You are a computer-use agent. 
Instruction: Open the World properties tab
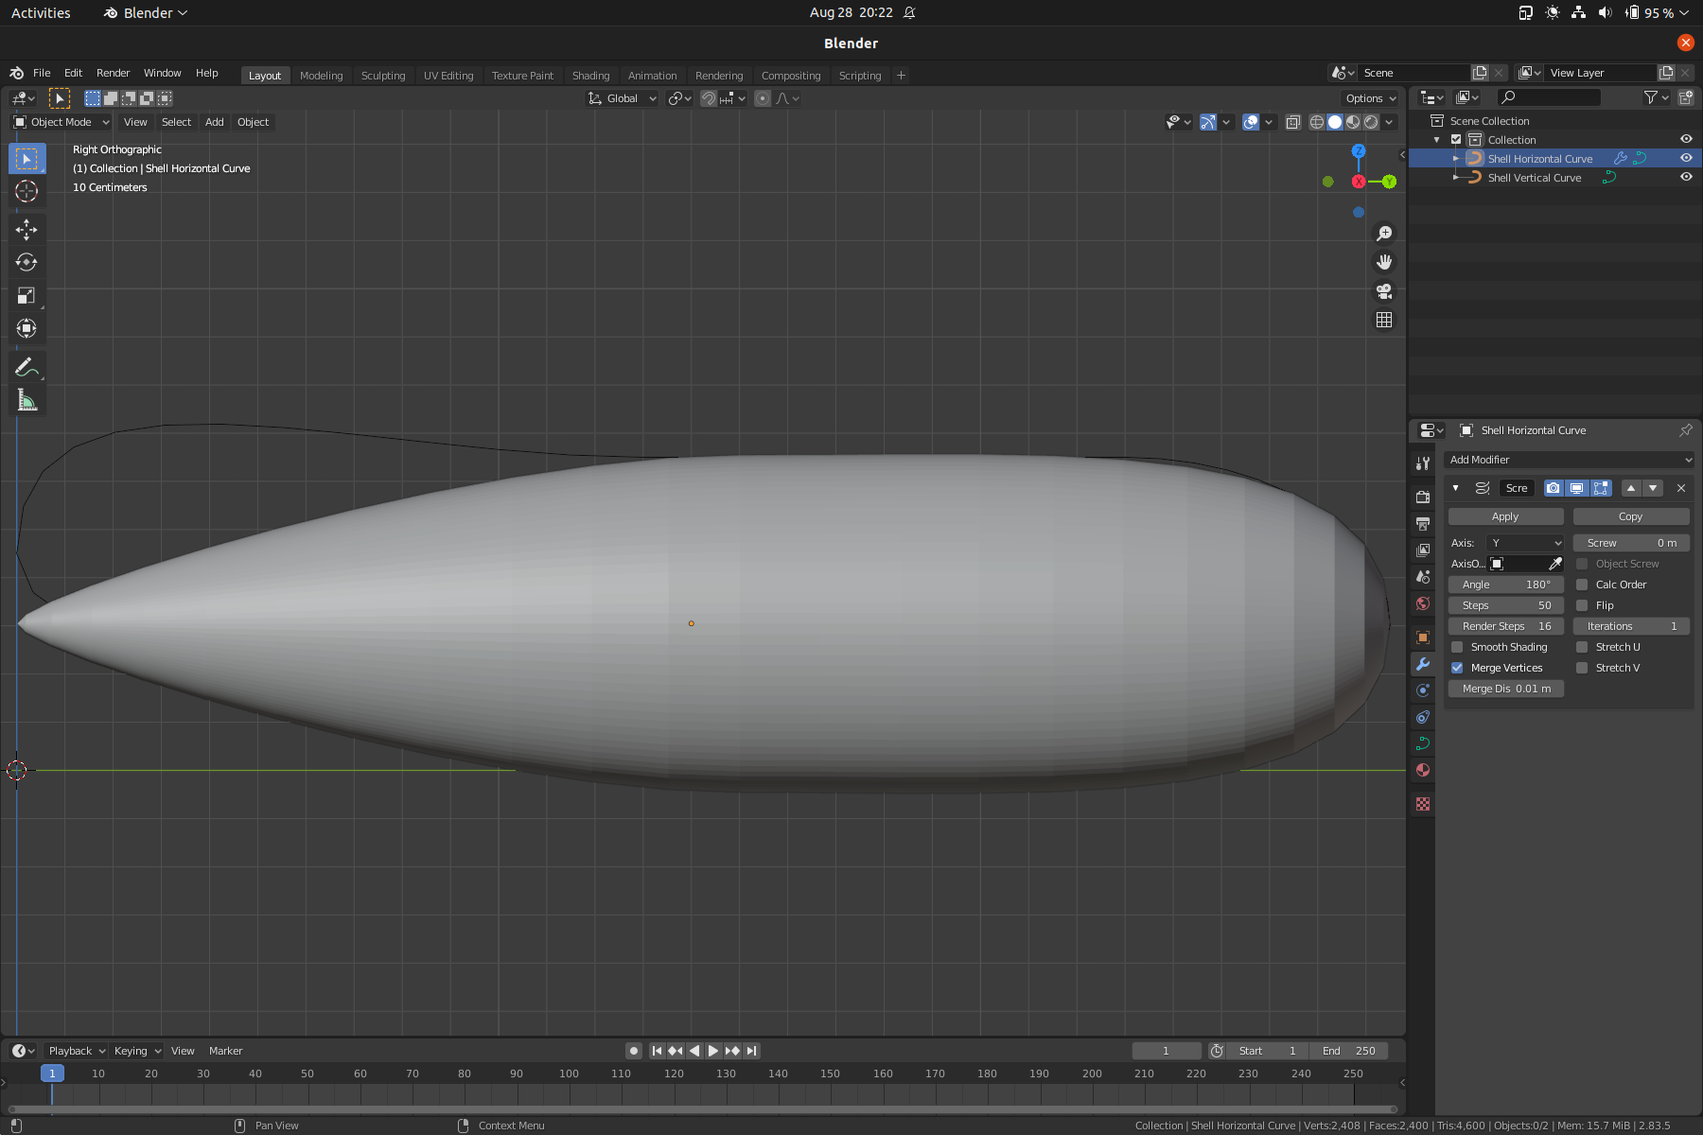(1423, 603)
